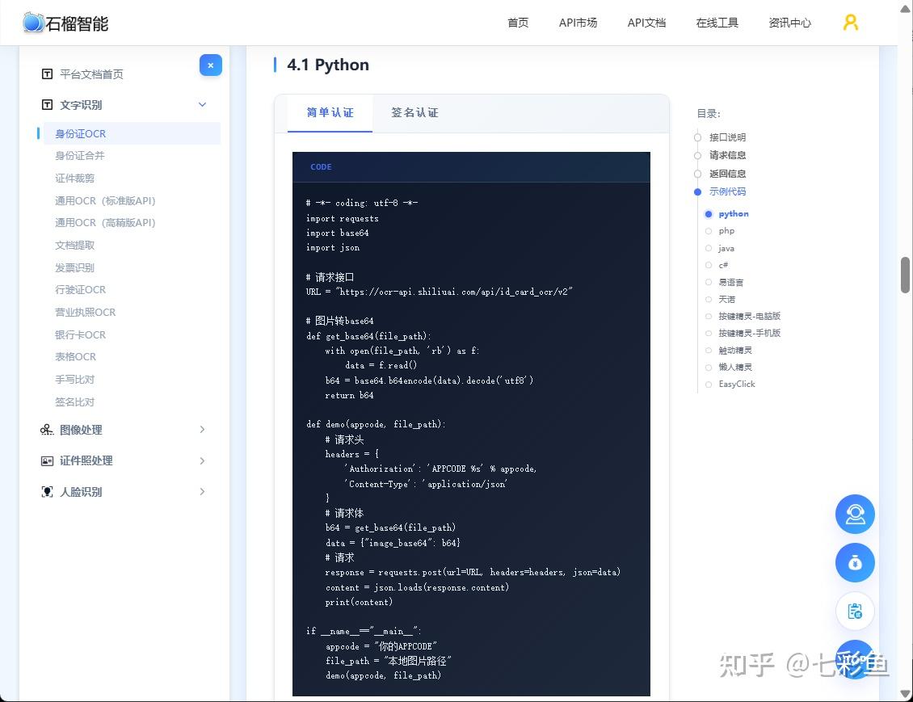Switch to the 签名认证 tab
This screenshot has height=702, width=913.
(x=414, y=113)
